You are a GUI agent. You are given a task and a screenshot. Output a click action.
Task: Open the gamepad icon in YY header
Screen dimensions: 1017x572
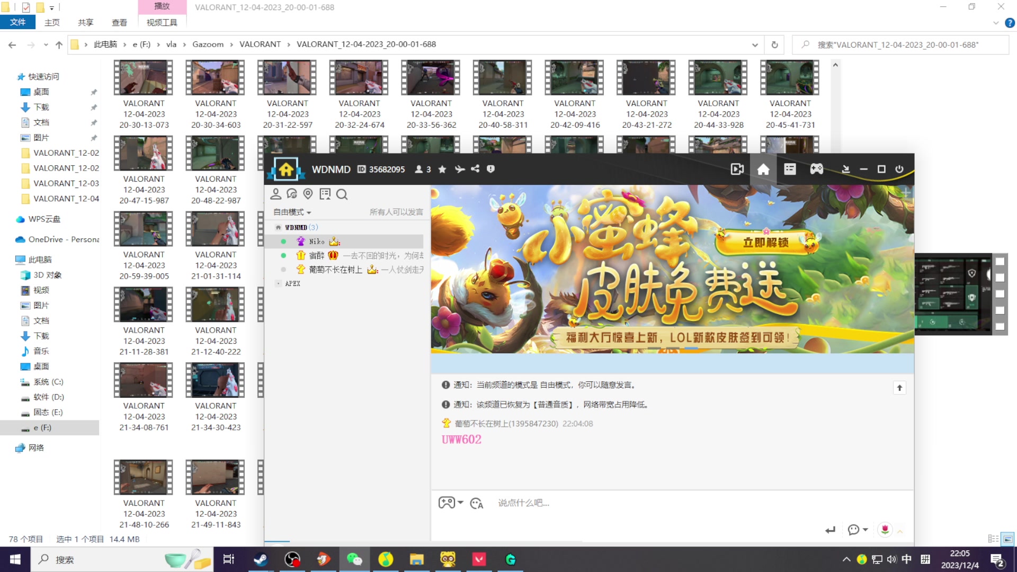816,169
